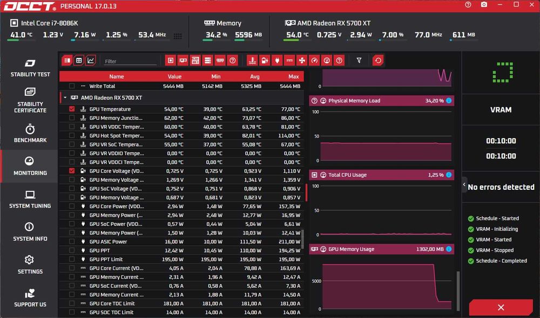The image size is (540, 318).
Task: Reset min/max statistics with the refresh icon
Action: (x=378, y=60)
